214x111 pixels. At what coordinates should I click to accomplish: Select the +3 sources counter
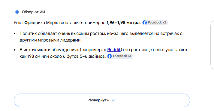point(129,56)
